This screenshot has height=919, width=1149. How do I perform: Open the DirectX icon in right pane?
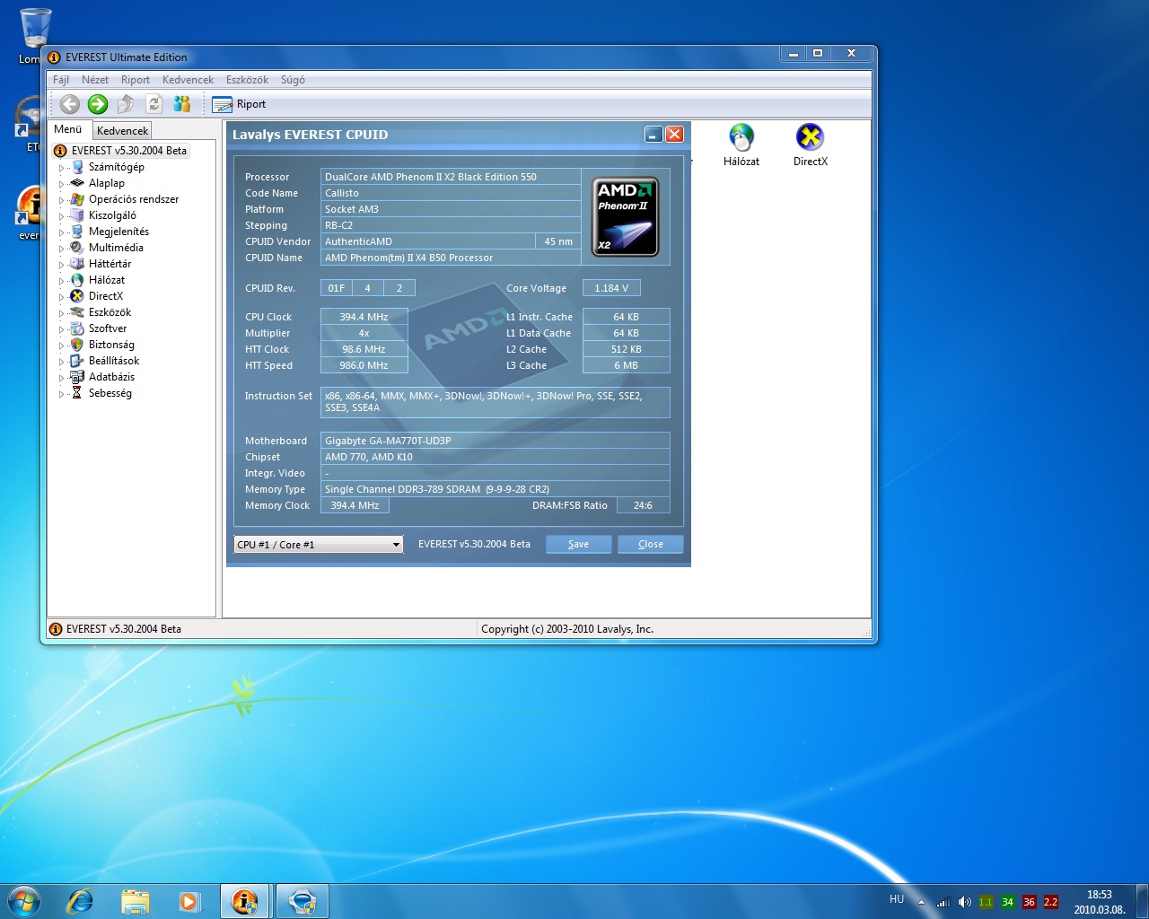click(810, 145)
